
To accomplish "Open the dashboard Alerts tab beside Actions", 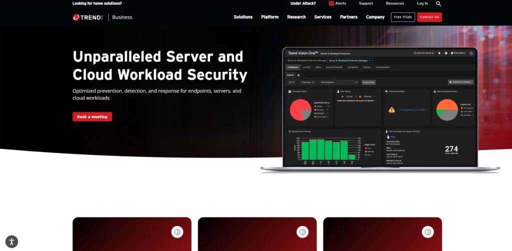I will (x=318, y=67).
